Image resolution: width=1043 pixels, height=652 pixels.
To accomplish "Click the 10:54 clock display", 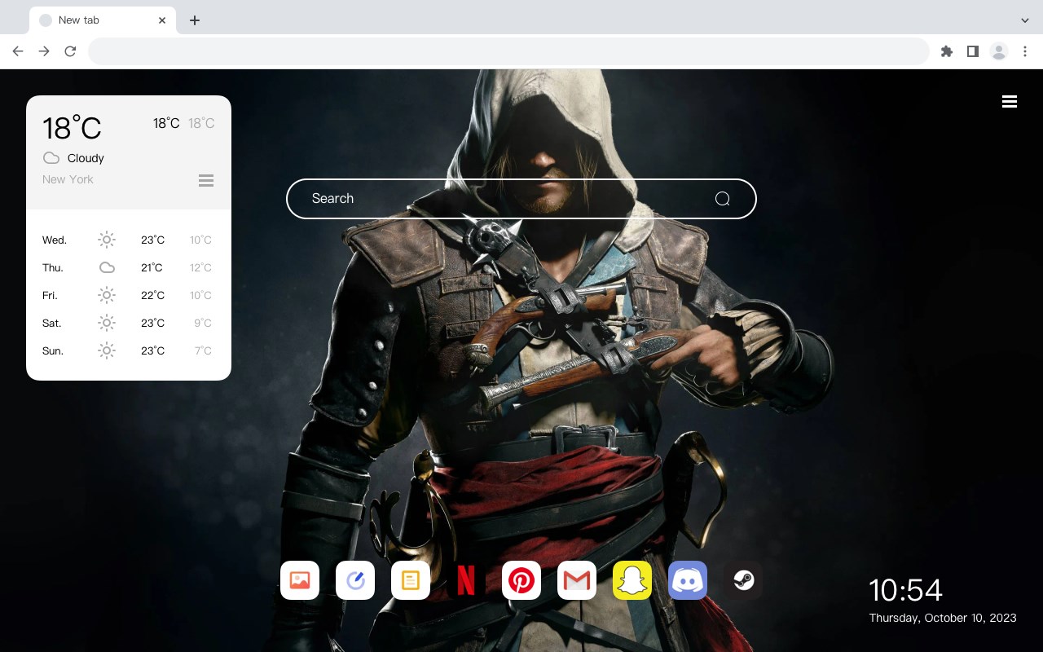I will [905, 590].
